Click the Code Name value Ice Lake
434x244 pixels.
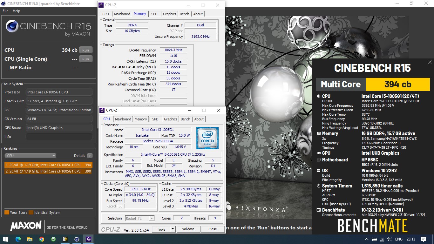coord(142,135)
